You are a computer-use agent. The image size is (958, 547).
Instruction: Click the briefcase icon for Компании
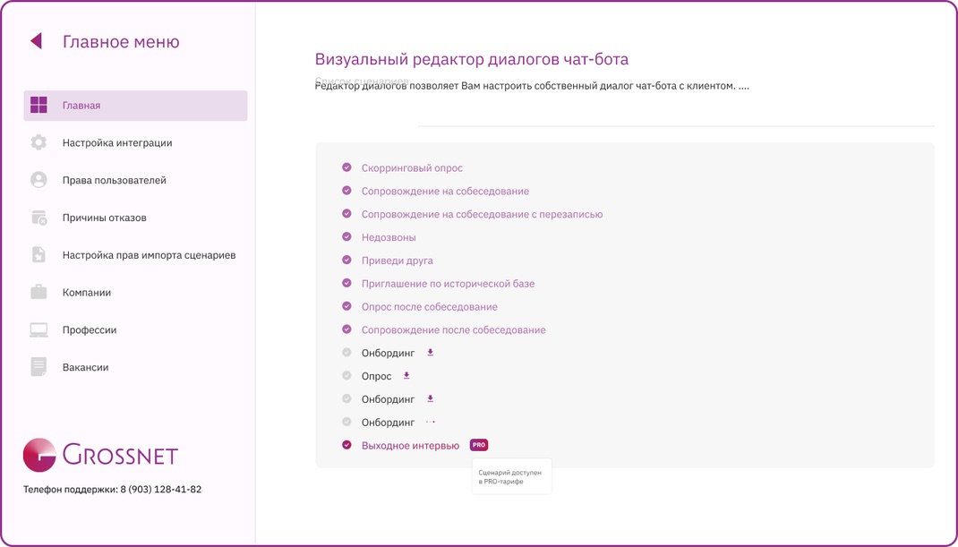(38, 292)
